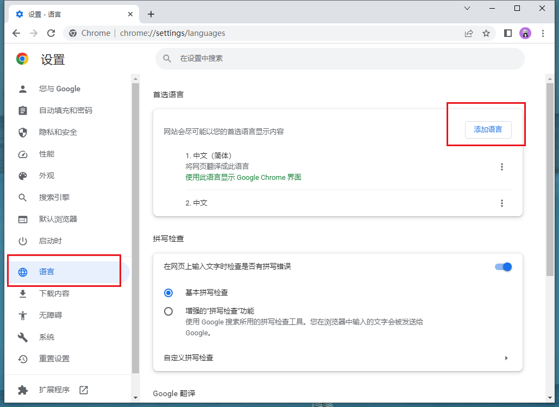
Task: Click the reset clock icon for 重置设置
Action: (x=23, y=359)
